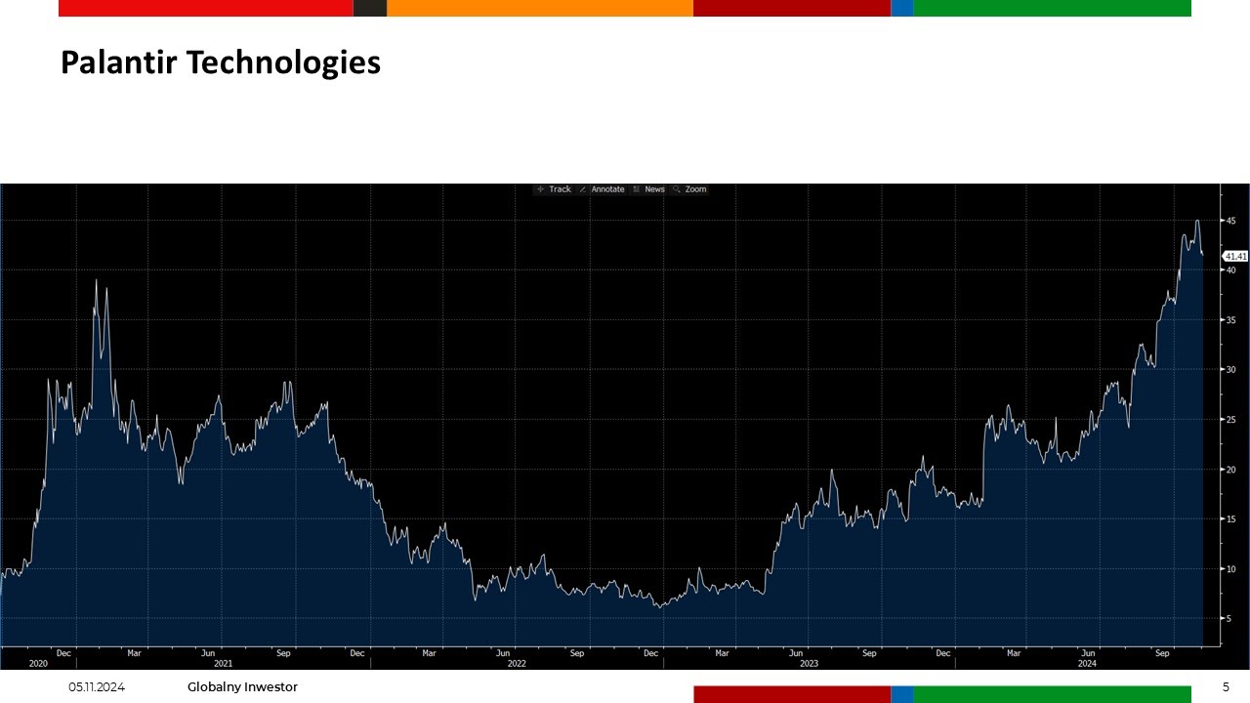Image resolution: width=1250 pixels, height=703 pixels.
Task: Select the Track label in chart toolbar
Action: 561,189
